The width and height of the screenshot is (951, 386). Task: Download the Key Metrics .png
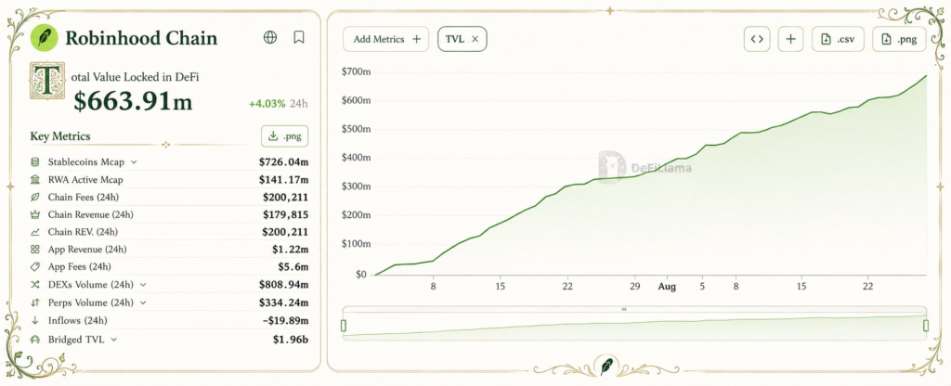(284, 135)
